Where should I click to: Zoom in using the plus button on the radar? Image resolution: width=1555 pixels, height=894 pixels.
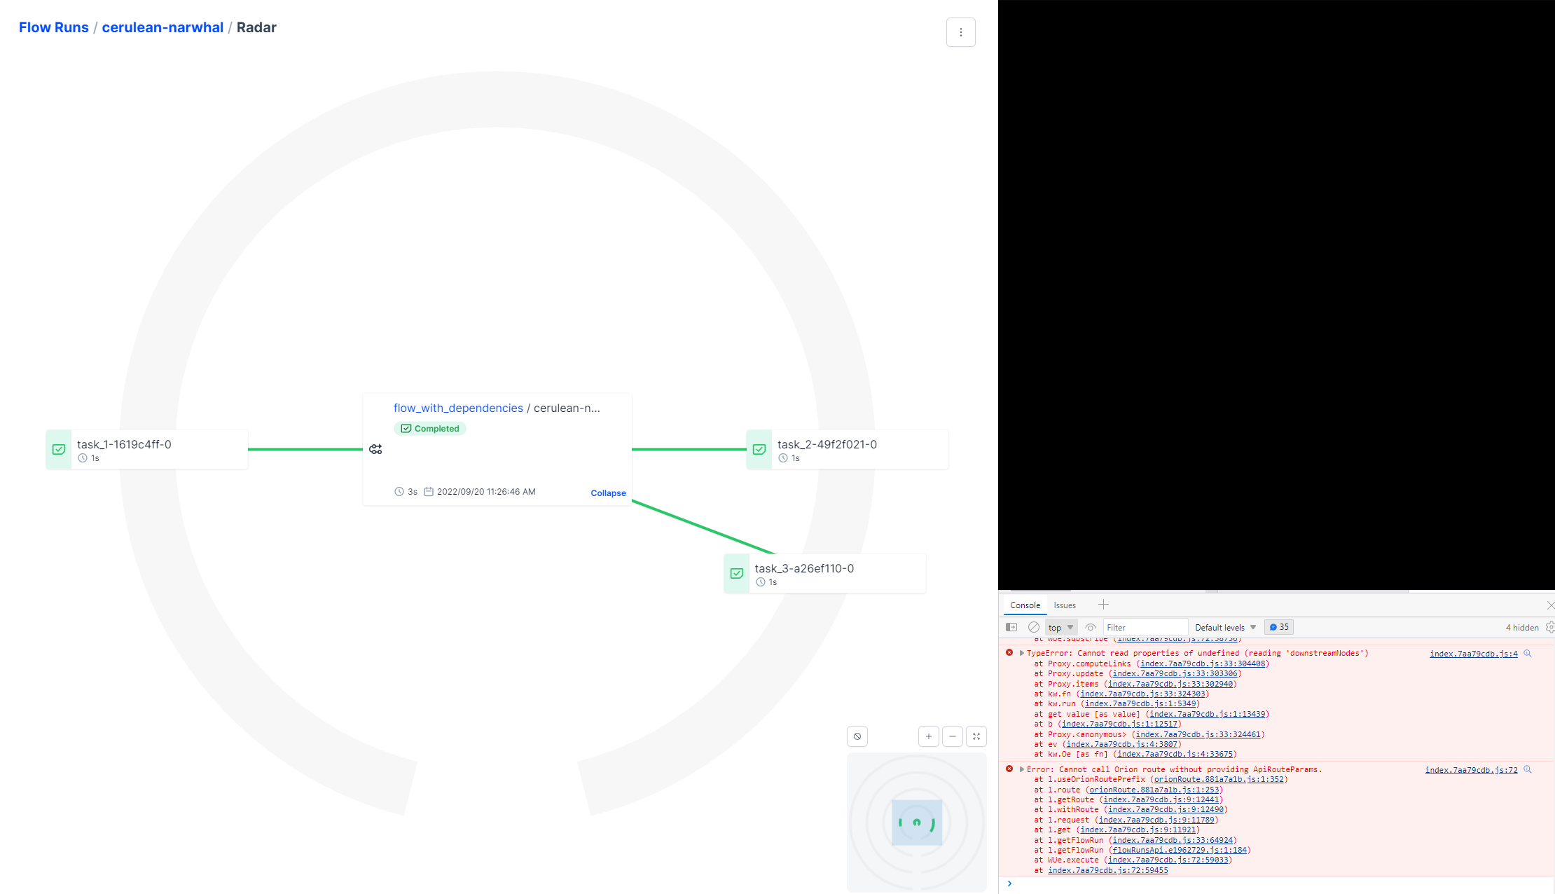(929, 736)
